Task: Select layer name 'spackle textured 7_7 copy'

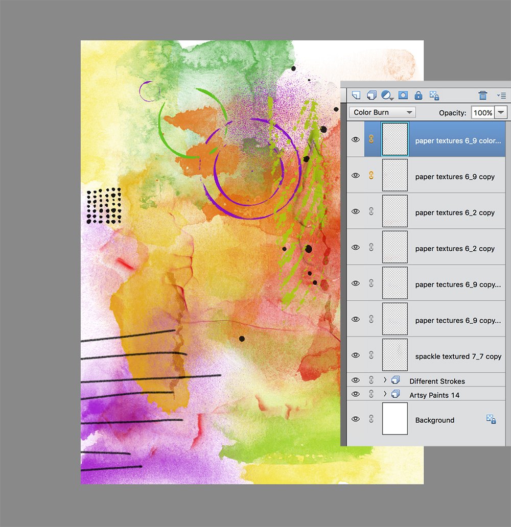Action: tap(458, 356)
